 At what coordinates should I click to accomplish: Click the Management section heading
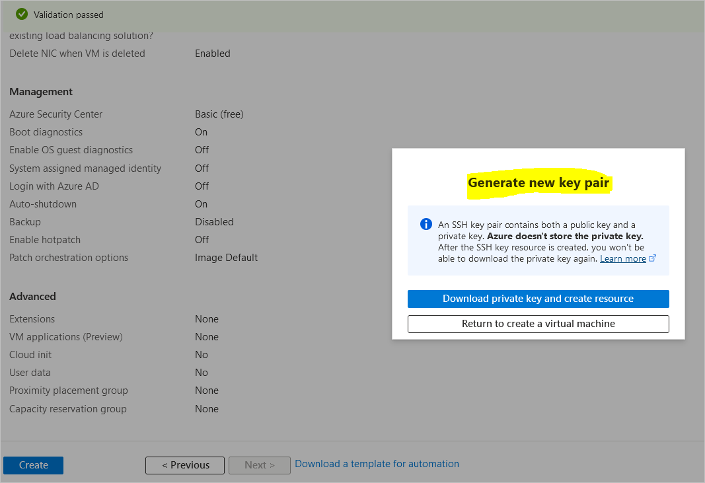[41, 92]
